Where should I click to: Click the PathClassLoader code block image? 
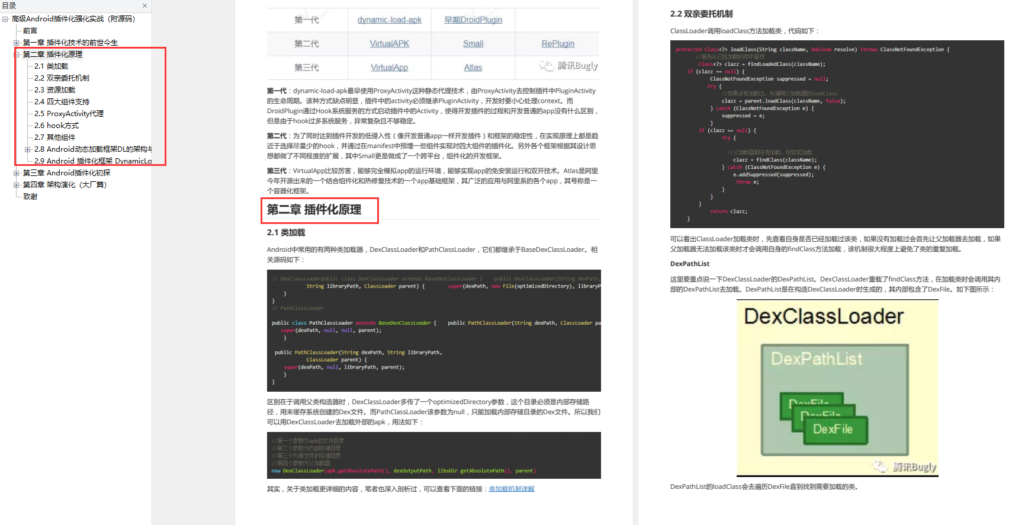[434, 331]
